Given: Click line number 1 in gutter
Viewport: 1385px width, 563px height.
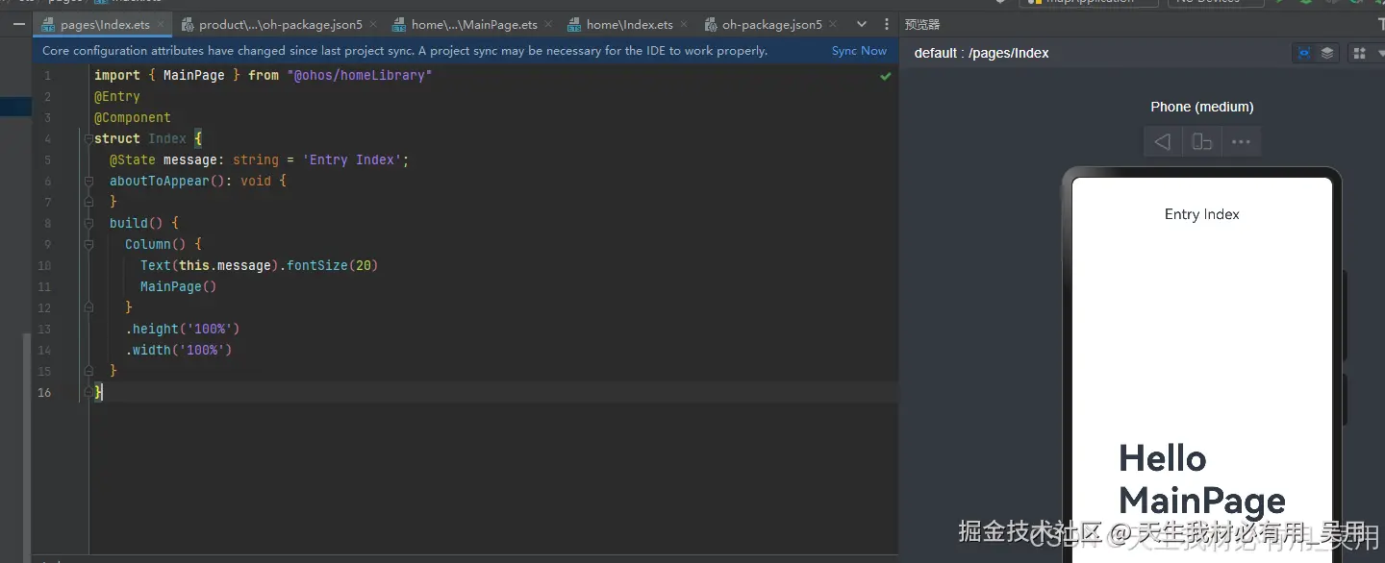Looking at the screenshot, I should [x=47, y=76].
